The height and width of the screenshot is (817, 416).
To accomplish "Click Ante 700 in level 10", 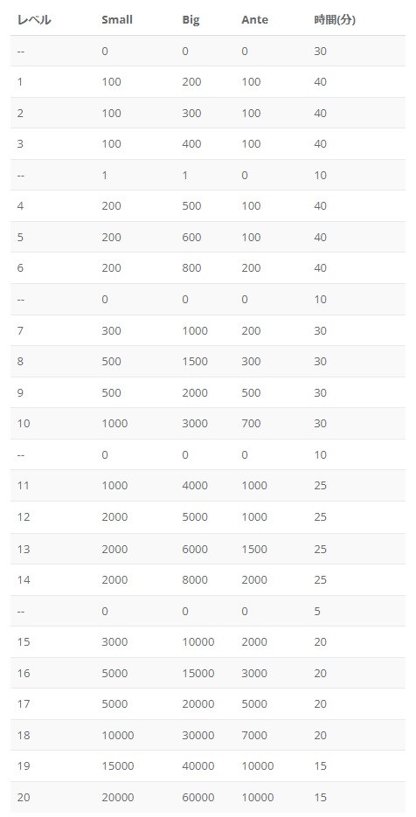I will click(x=251, y=423).
